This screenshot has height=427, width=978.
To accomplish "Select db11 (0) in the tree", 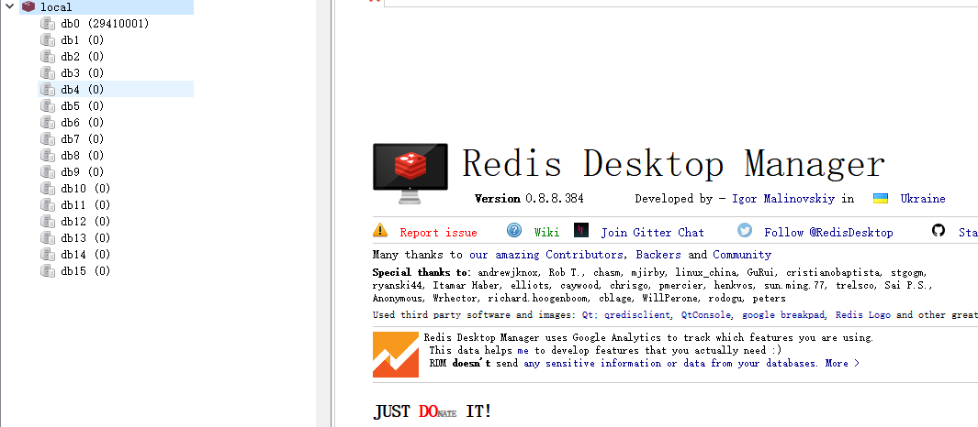I will 85,204.
